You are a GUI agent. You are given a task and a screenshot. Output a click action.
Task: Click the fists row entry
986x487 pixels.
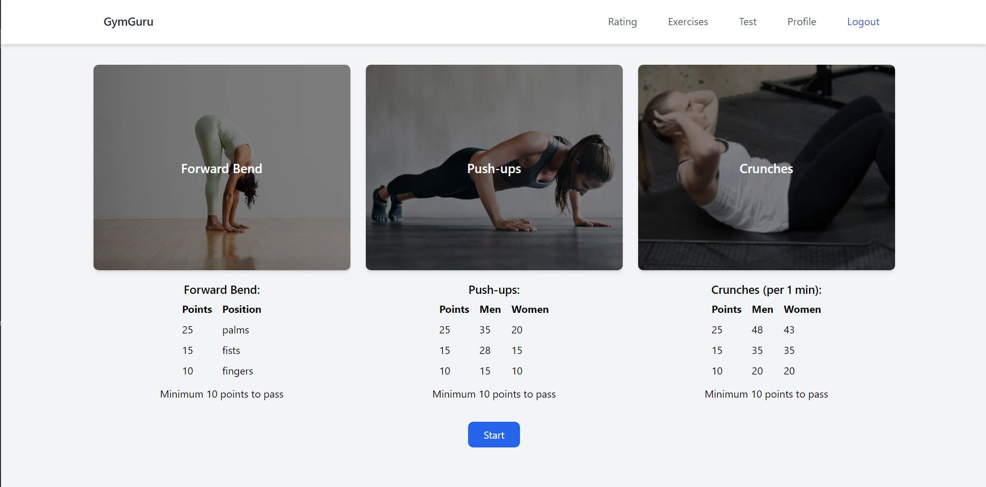click(x=231, y=350)
